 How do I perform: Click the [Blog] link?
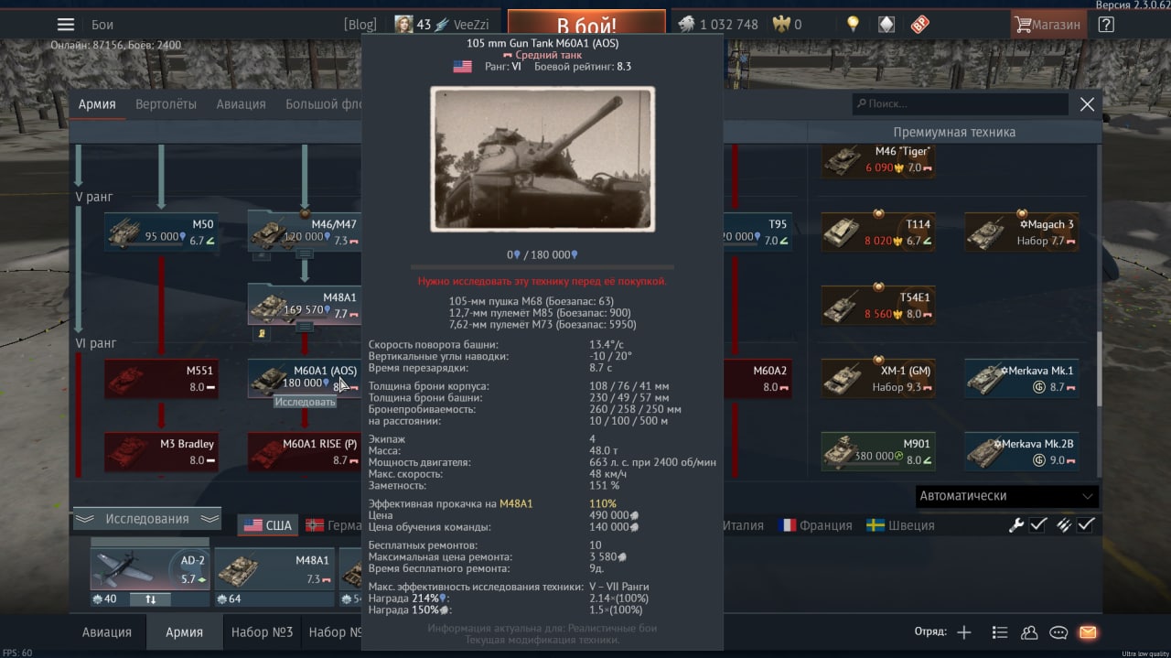pos(360,25)
